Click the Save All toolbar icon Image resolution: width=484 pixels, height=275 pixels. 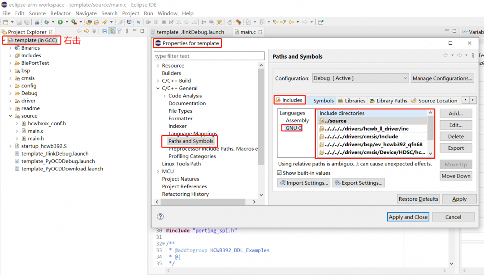coord(27,22)
